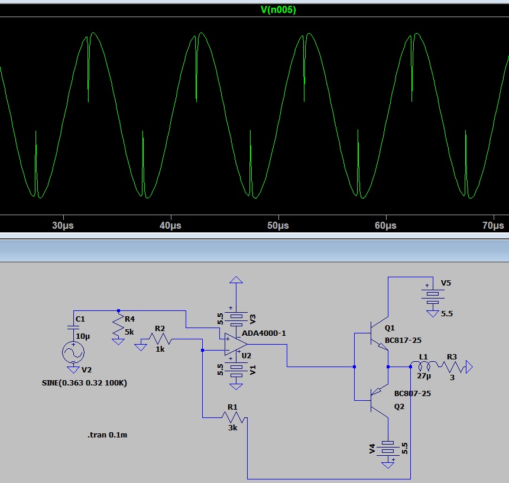Click the ground symbol left of R2

click(x=141, y=347)
